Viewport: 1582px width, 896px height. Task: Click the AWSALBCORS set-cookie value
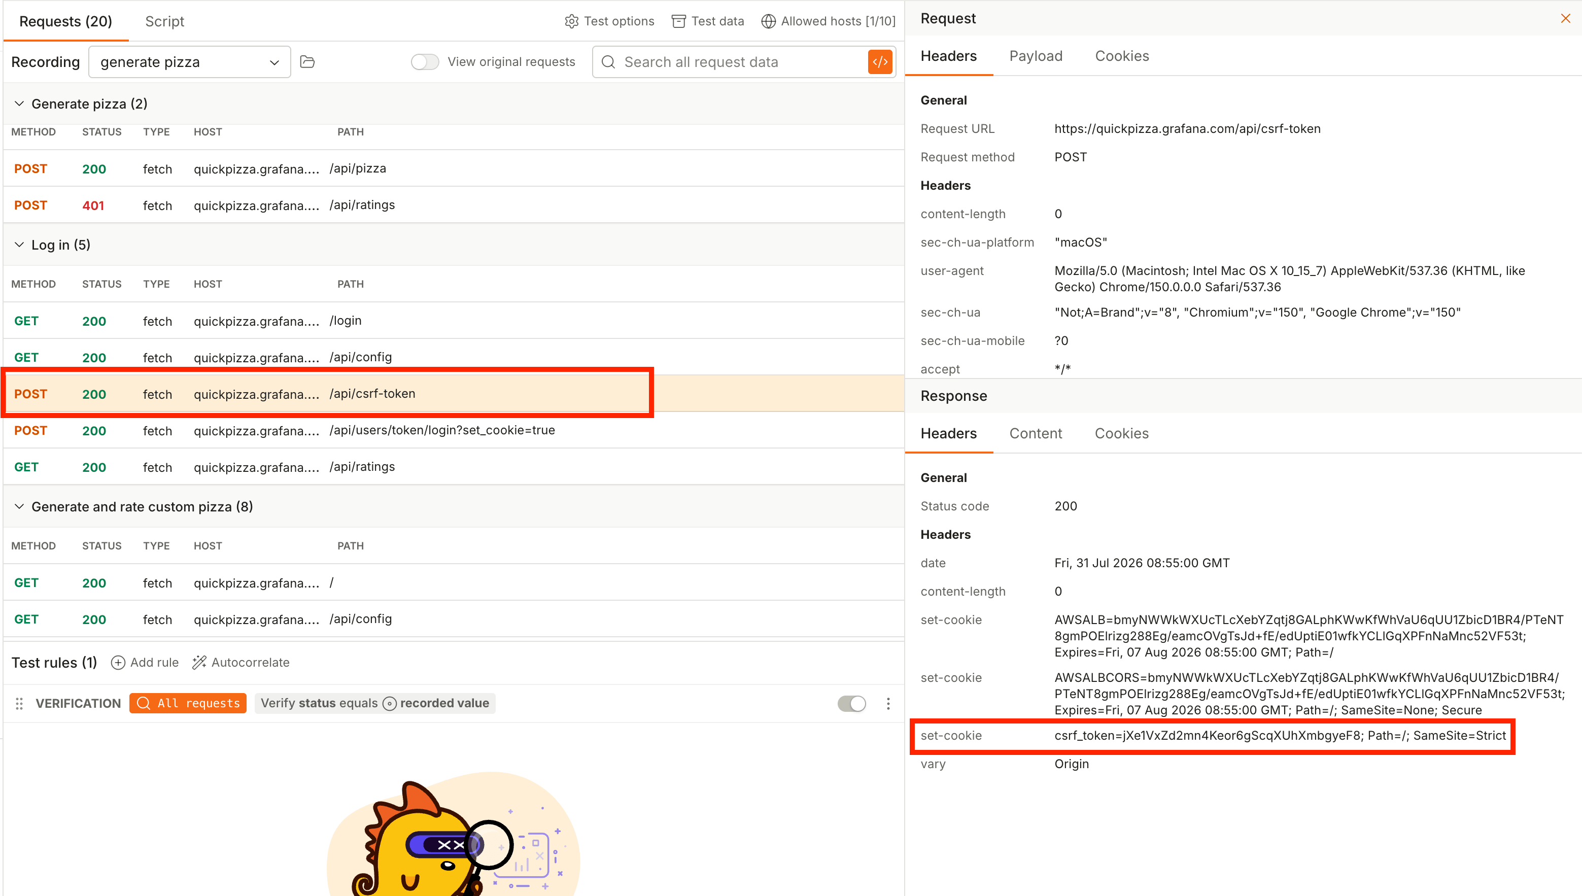tap(1310, 694)
